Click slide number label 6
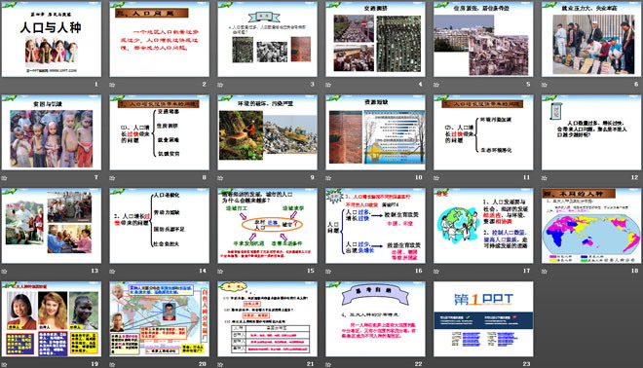The width and height of the screenshot is (643, 368). 636,84
